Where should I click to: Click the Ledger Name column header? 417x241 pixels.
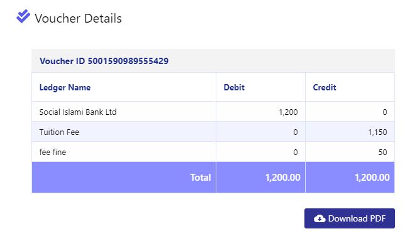click(x=65, y=88)
